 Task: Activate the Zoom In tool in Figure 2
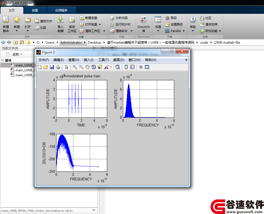click(x=75, y=67)
